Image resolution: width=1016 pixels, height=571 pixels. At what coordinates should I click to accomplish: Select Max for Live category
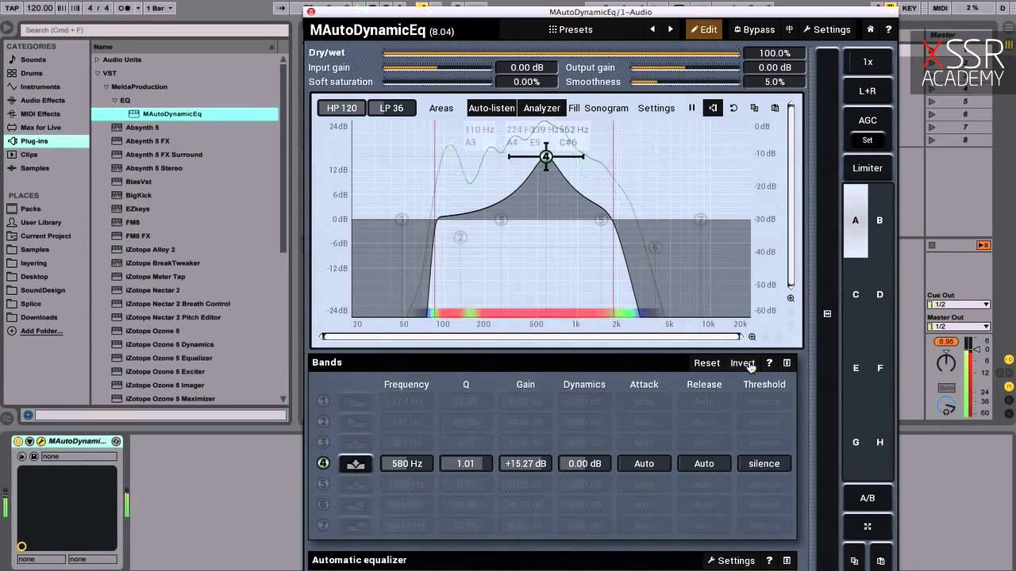40,127
